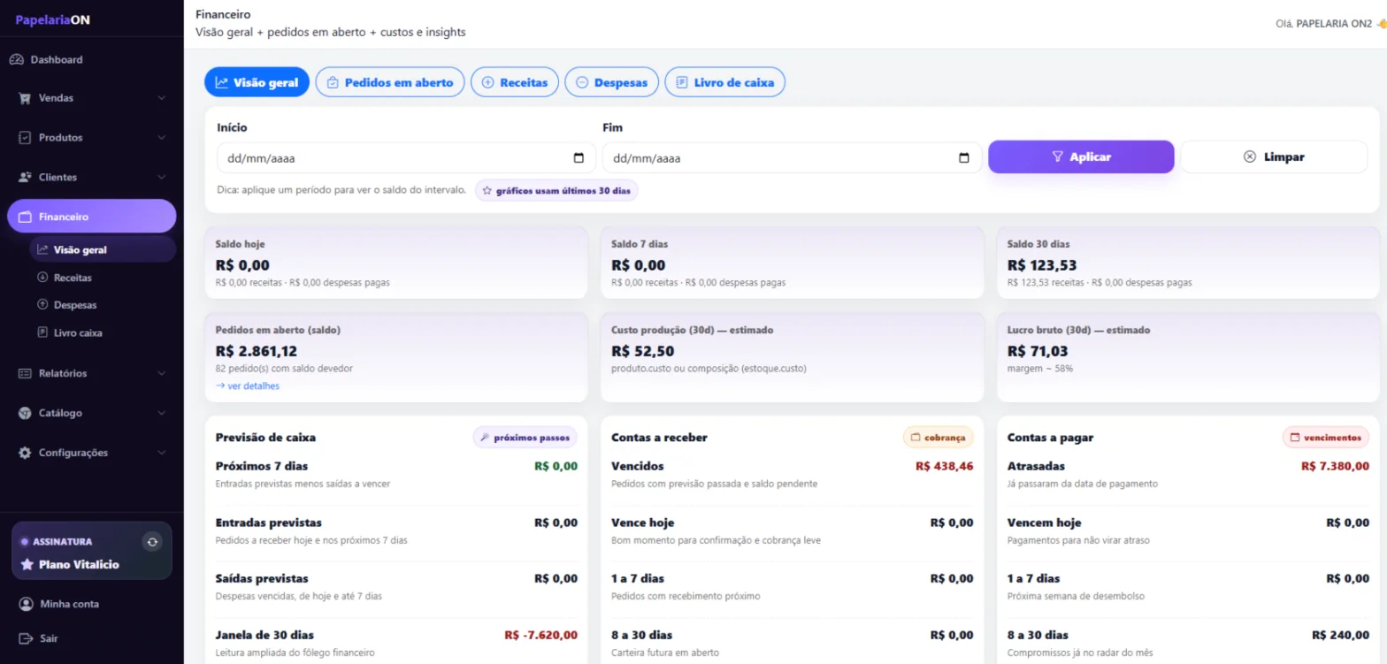1387x664 pixels.
Task: Select Visão geral in sidebar submenu
Action: coord(103,249)
